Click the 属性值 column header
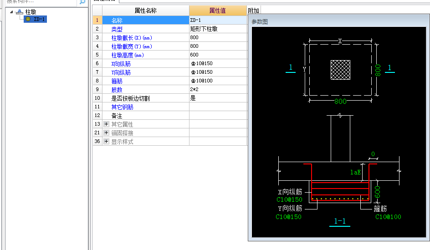This screenshot has height=250, width=430. point(218,10)
